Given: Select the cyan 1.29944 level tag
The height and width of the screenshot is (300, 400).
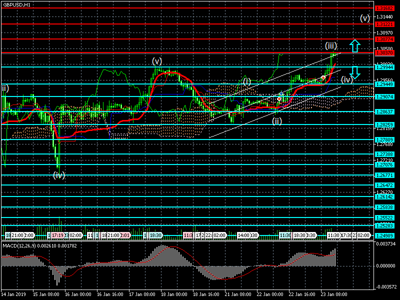Looking at the screenshot, I should [x=384, y=66].
